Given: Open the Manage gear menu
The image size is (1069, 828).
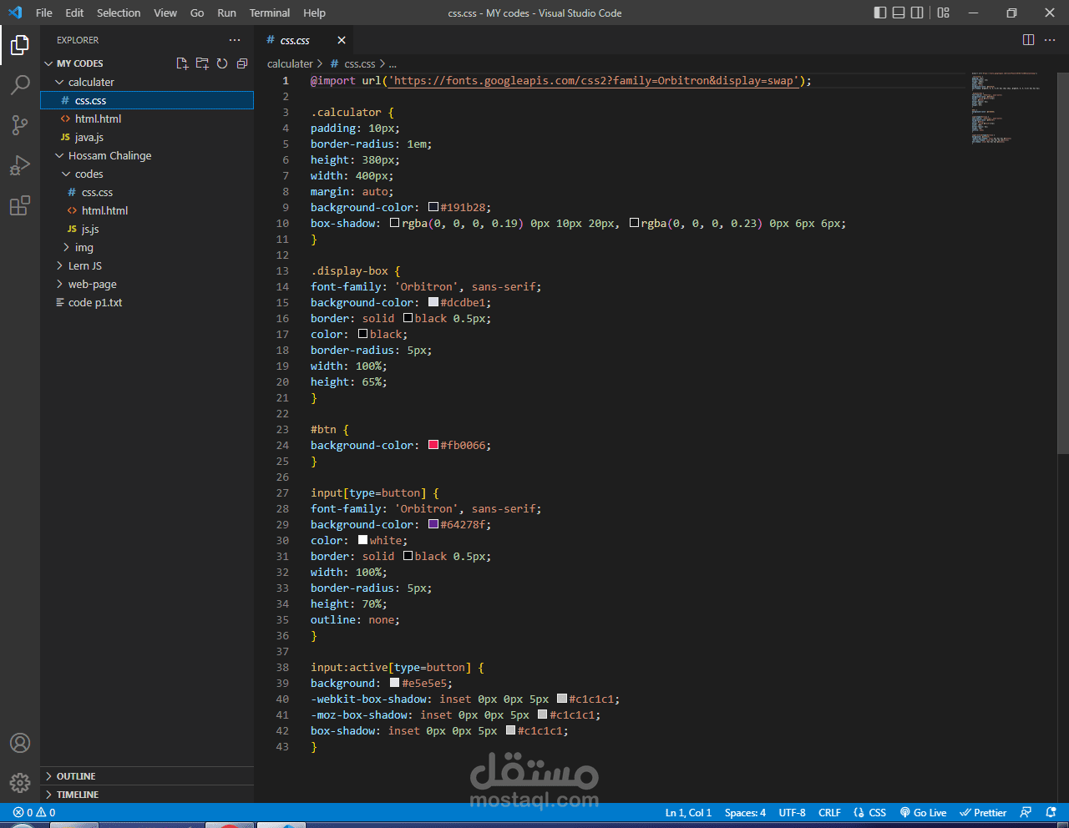Looking at the screenshot, I should click(x=20, y=783).
